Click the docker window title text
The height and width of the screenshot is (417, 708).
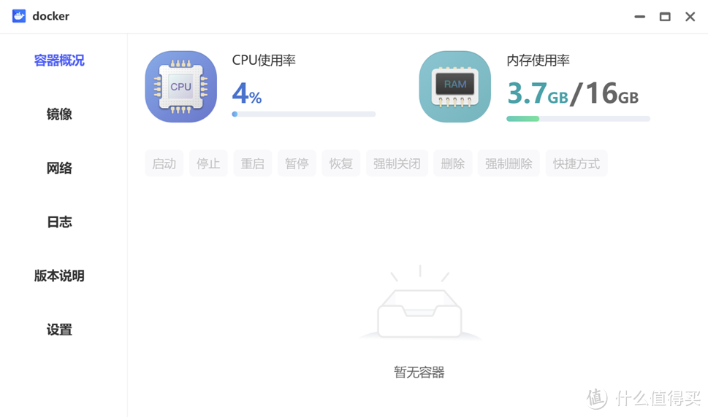click(x=50, y=16)
